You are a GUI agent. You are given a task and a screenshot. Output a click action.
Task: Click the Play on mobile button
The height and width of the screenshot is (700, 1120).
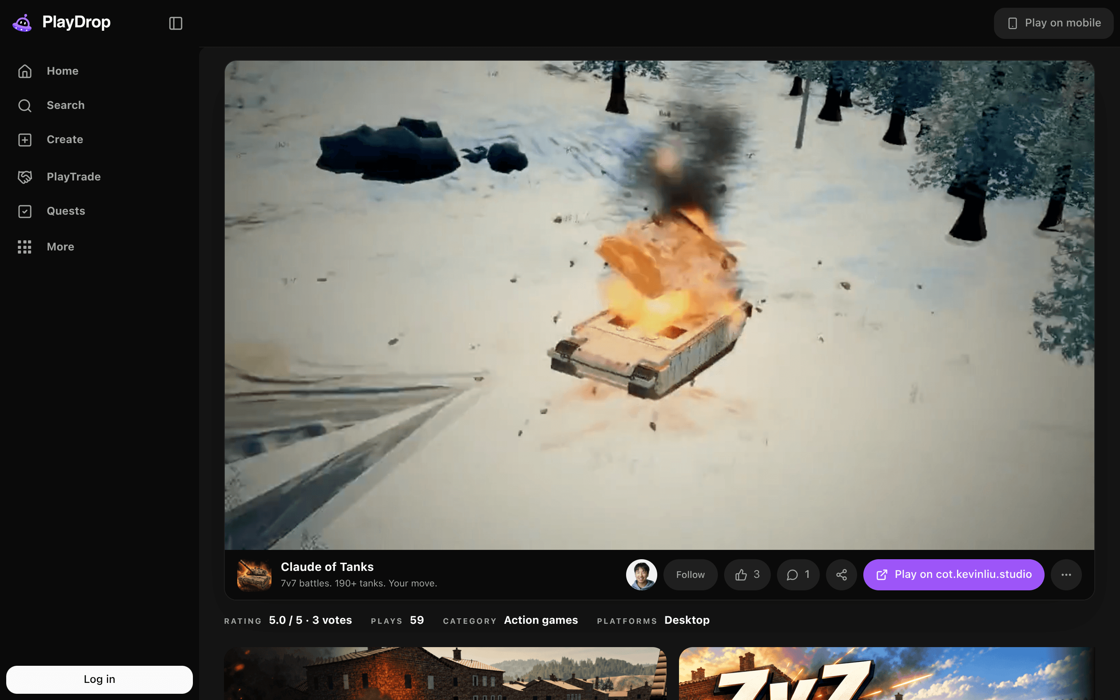pyautogui.click(x=1053, y=23)
